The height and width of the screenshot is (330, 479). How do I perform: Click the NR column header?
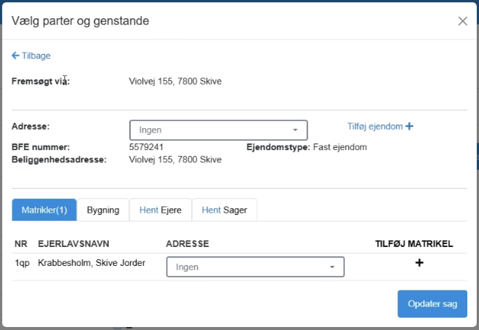coord(21,244)
